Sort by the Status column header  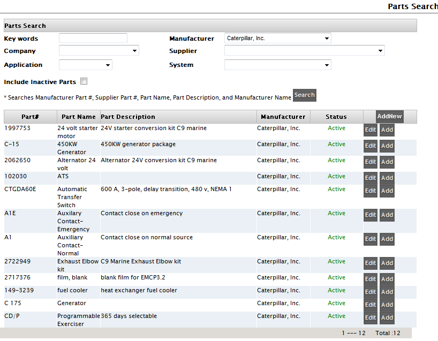(x=336, y=117)
